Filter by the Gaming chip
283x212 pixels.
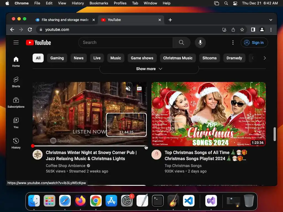(57, 58)
